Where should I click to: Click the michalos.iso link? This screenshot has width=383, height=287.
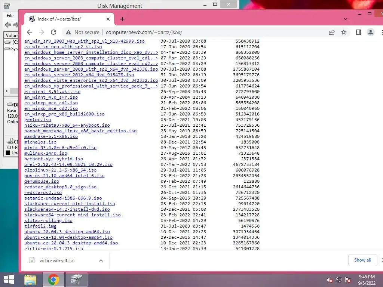pos(40,142)
